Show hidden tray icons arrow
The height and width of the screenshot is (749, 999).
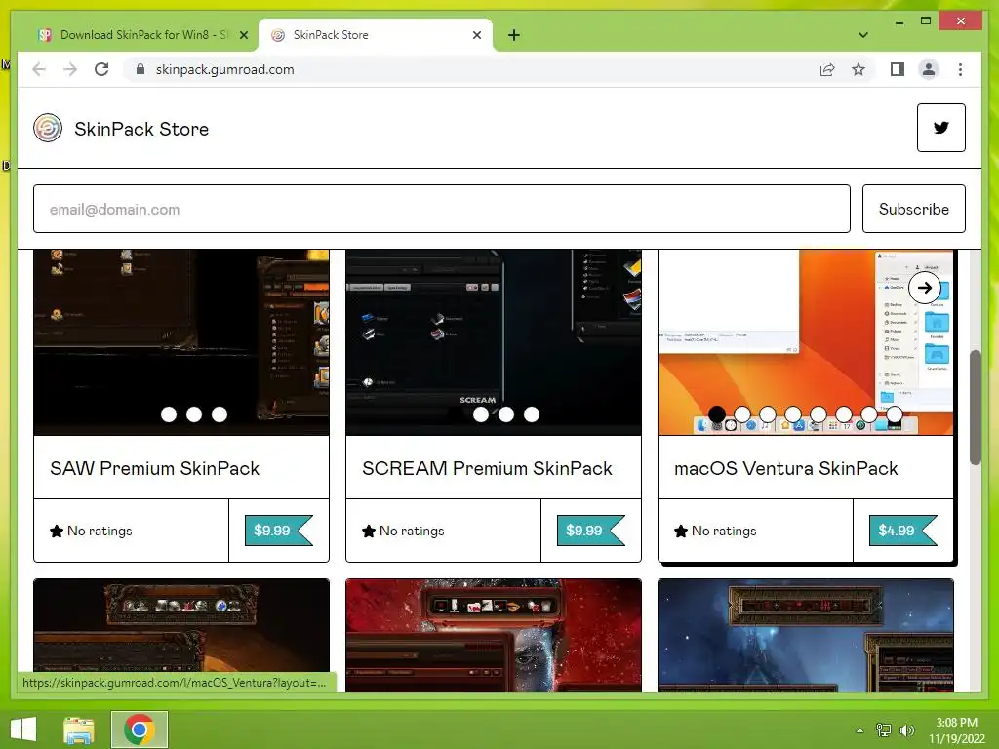859,730
